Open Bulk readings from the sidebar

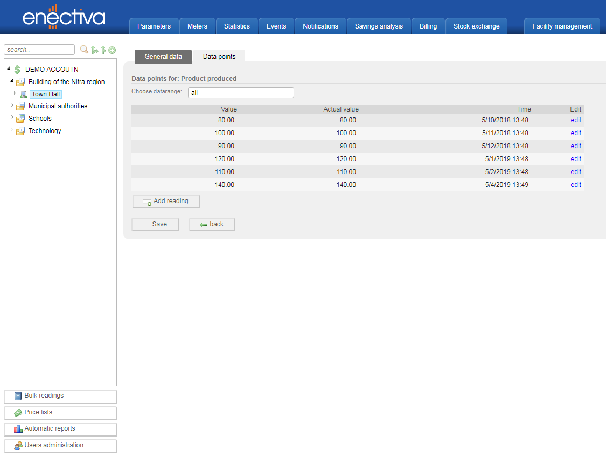[60, 396]
